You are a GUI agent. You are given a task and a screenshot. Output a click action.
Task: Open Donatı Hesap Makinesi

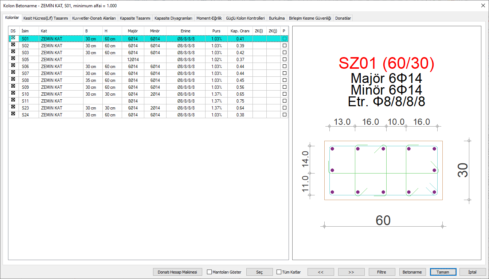coord(177,272)
